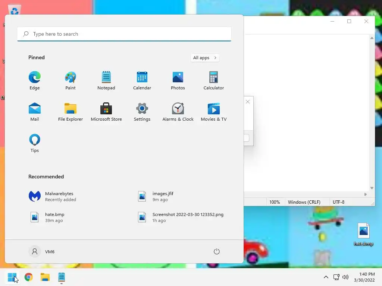The image size is (382, 286).
Task: Open hate.bmp from Recommended list
Action: [47, 217]
